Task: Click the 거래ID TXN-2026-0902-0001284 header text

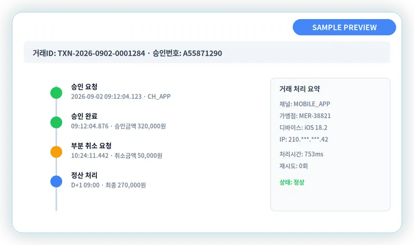Action: tap(127, 53)
